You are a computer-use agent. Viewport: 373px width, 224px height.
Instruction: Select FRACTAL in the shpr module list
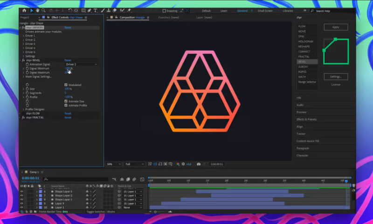click(x=304, y=56)
